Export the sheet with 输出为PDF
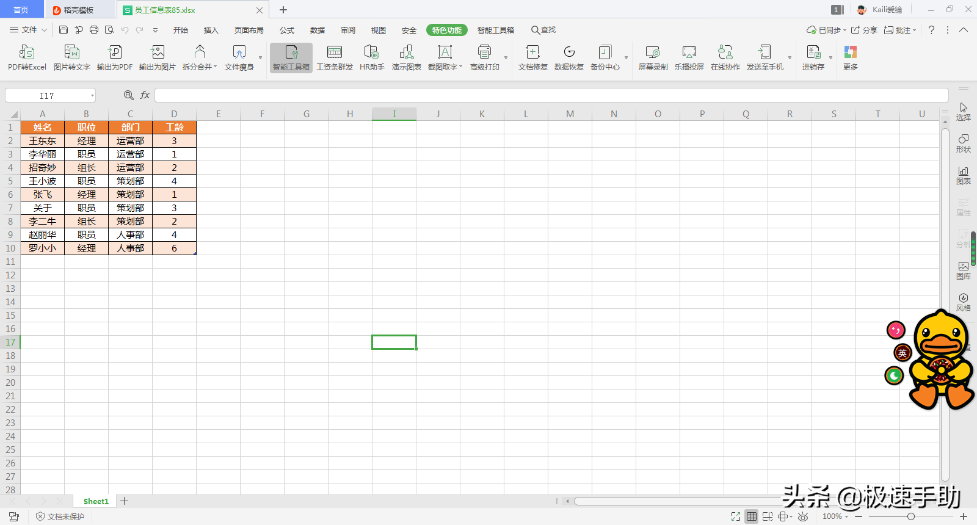977x525 pixels. [115, 58]
